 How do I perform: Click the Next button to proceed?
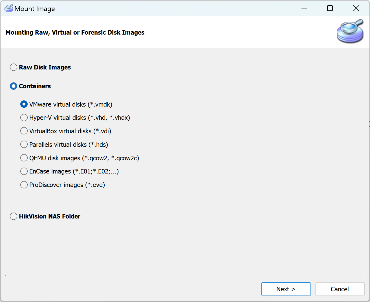[286, 289]
